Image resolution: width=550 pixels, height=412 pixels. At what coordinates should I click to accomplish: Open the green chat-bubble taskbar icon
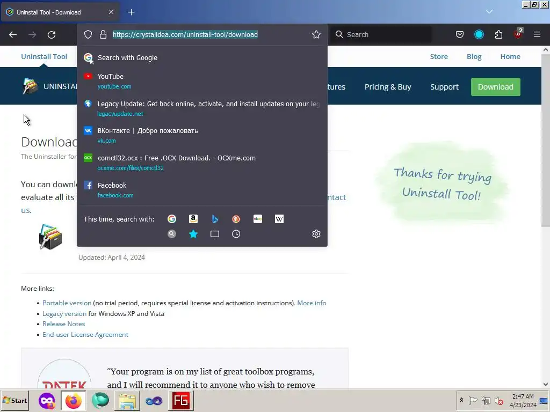[100, 400]
